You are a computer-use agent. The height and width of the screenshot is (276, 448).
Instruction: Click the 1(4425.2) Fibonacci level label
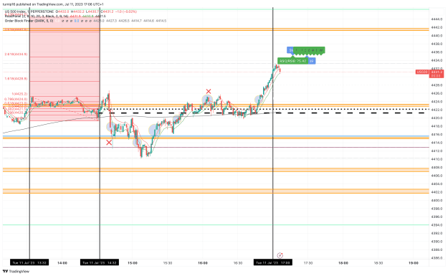coord(20,94)
